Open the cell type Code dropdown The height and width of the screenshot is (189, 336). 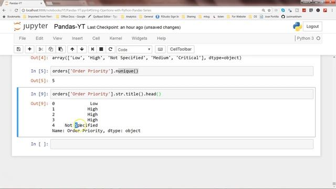[134, 49]
